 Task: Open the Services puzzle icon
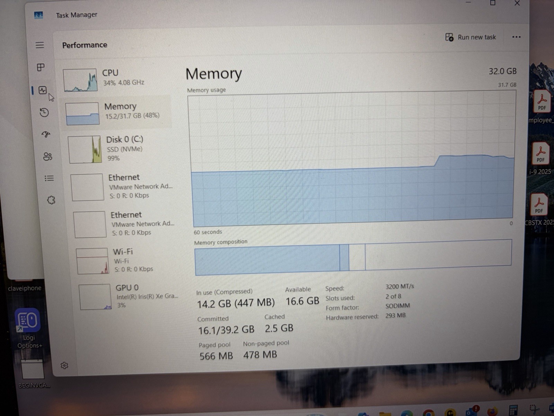(51, 200)
